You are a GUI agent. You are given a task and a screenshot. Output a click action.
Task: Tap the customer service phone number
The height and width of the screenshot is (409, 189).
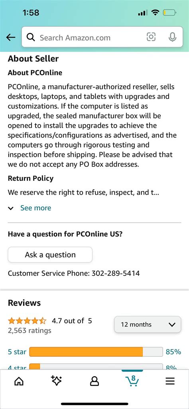coord(116,273)
